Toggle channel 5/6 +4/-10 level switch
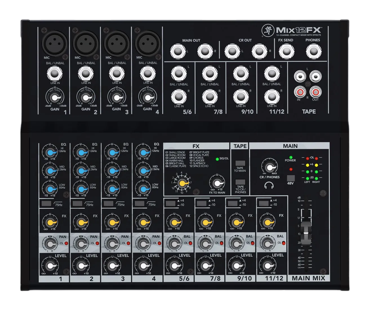The height and width of the screenshot is (310, 369). point(171,203)
